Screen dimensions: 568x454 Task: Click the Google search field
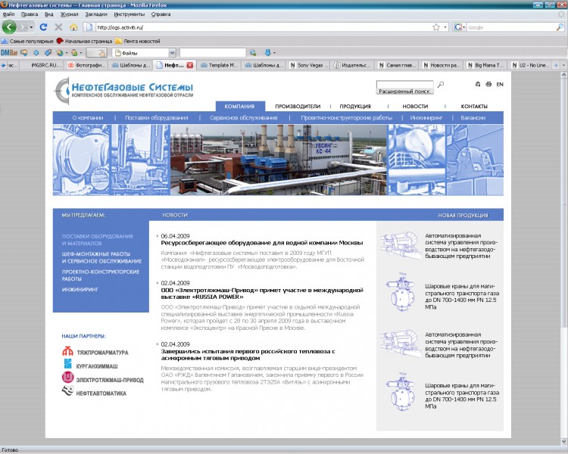point(510,27)
